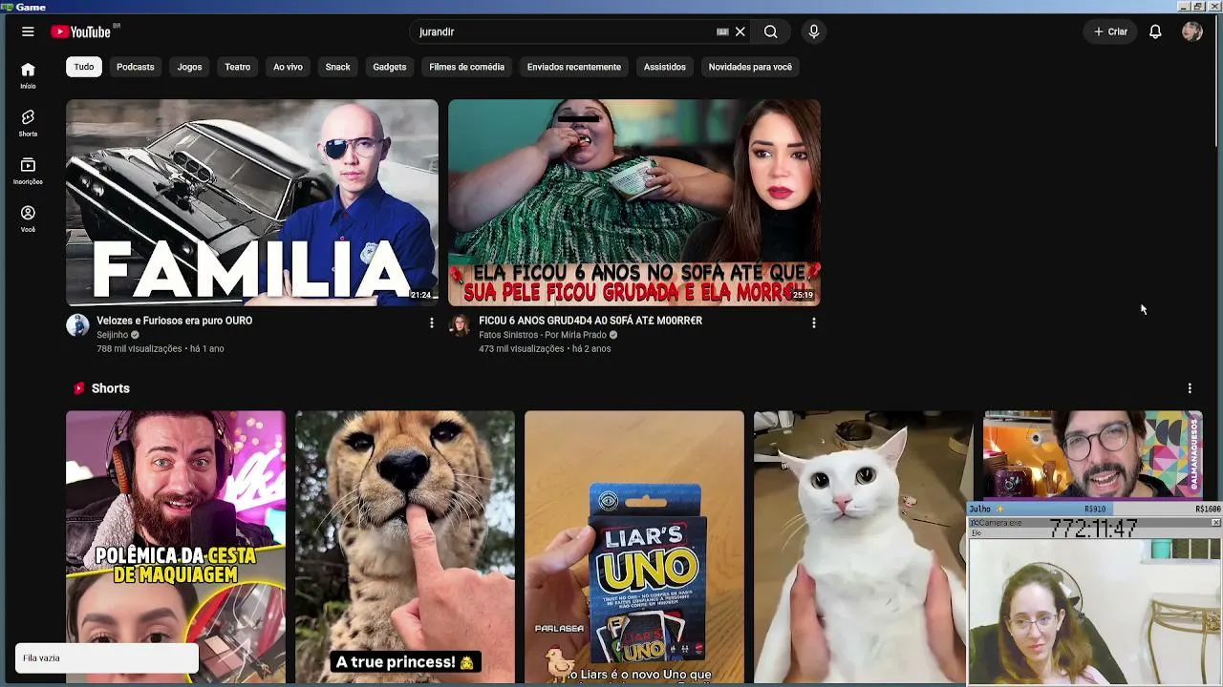The height and width of the screenshot is (687, 1223).
Task: Open Shorts from the sidebar
Action: pyautogui.click(x=28, y=123)
